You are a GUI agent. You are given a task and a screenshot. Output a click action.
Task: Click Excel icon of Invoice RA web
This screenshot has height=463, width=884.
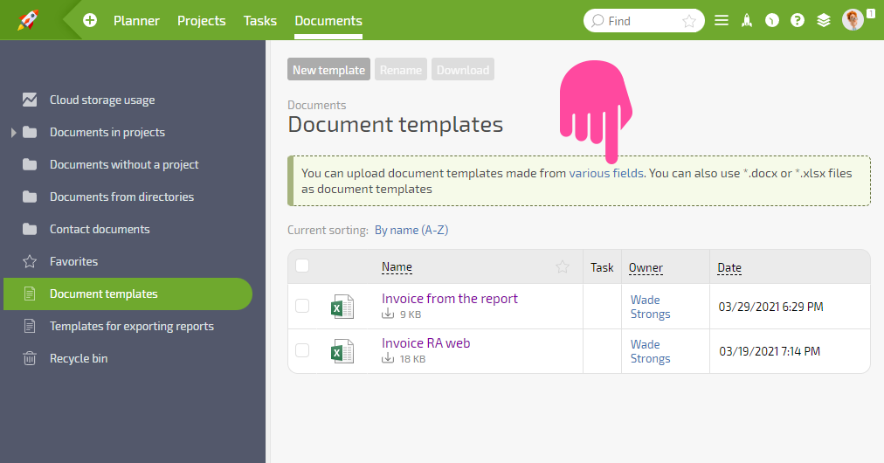[x=342, y=351]
